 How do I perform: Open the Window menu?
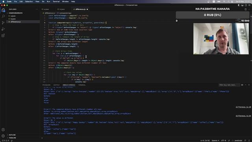65,2
